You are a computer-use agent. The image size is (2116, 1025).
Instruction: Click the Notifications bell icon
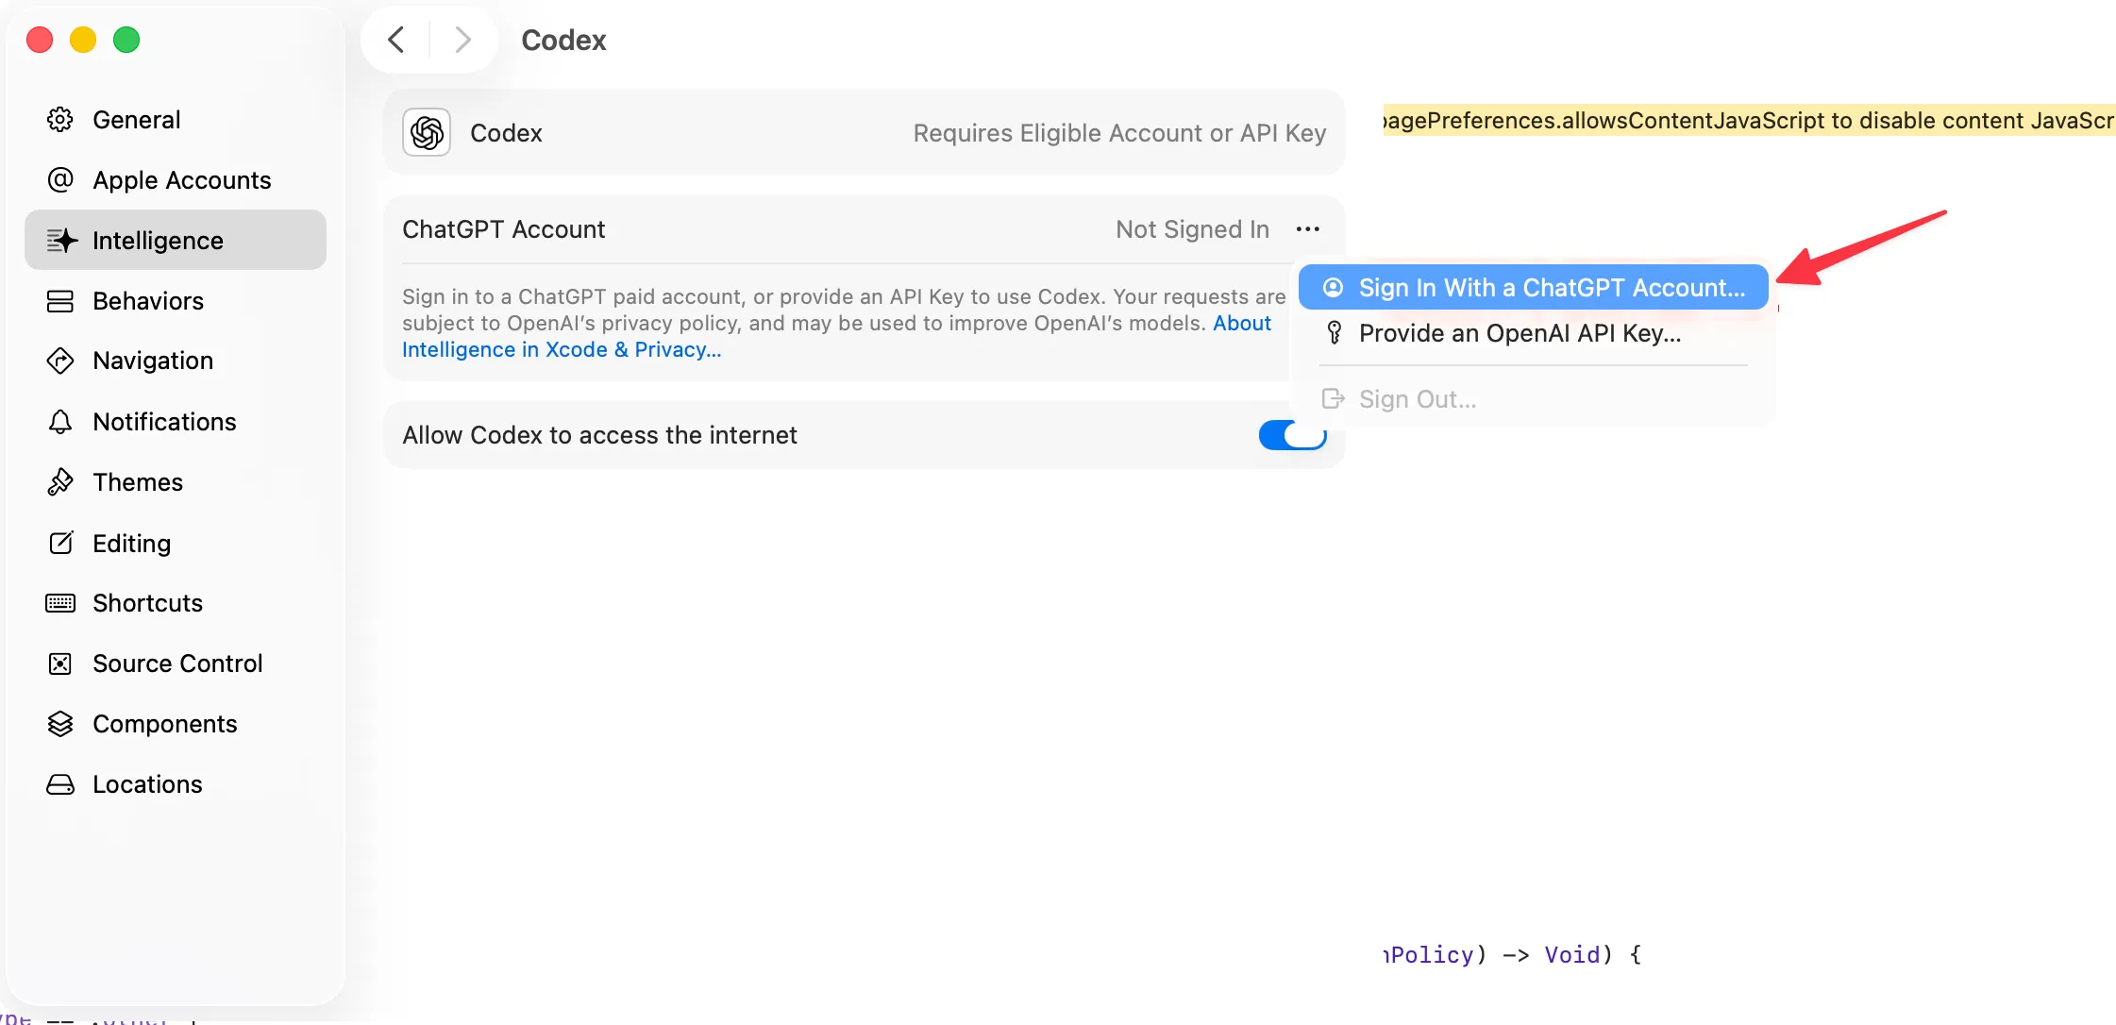pos(60,422)
